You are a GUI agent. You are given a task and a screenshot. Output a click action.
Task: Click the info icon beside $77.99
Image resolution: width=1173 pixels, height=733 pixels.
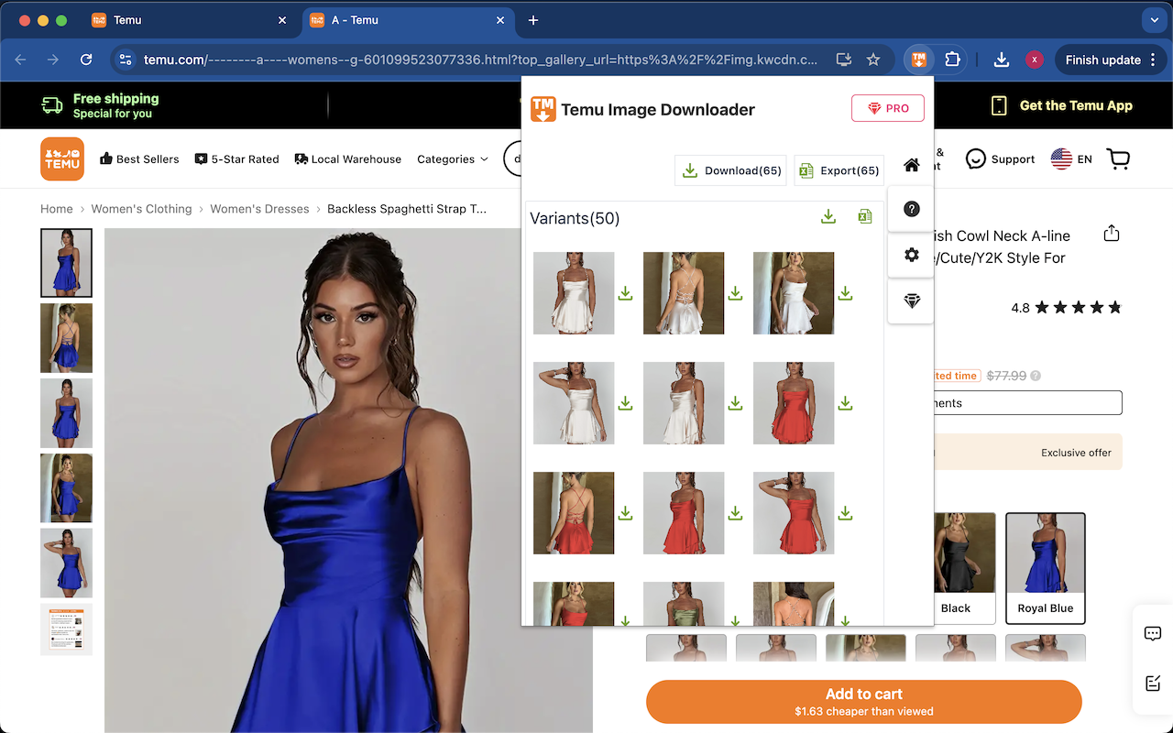pyautogui.click(x=1036, y=376)
